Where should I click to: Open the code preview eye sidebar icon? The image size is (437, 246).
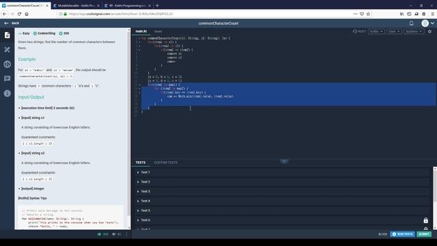coord(8,64)
